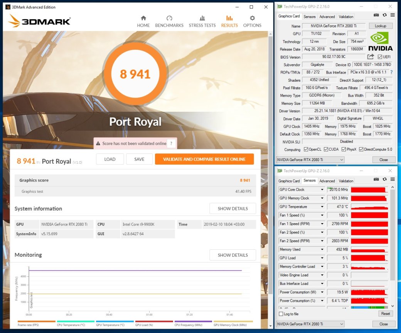Click the Lookup button next to GPU name
401x333 pixels.
point(380,26)
